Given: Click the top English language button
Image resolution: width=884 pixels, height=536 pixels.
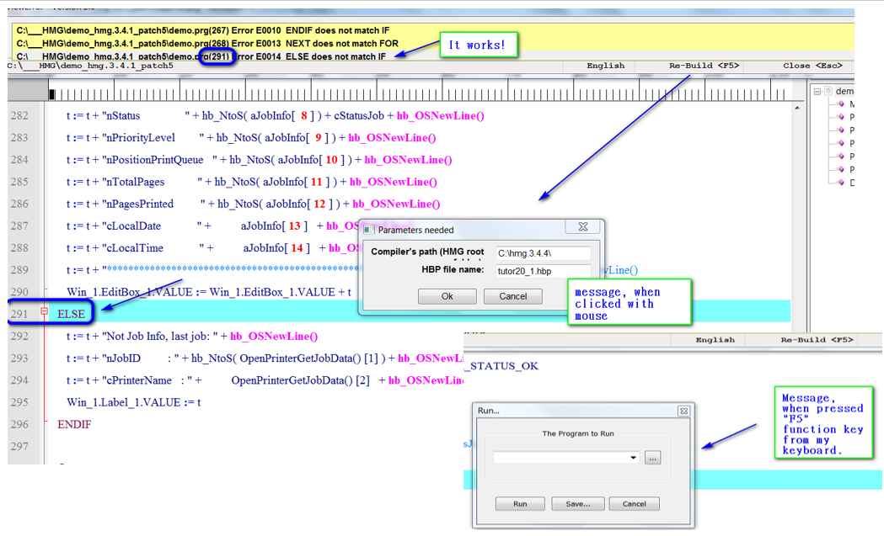Looking at the screenshot, I should [x=605, y=66].
